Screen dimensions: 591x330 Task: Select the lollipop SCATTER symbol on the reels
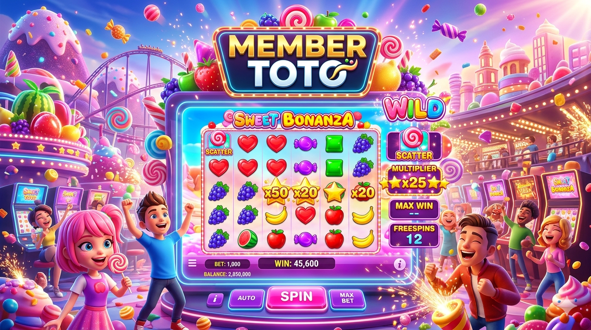tap(219, 144)
